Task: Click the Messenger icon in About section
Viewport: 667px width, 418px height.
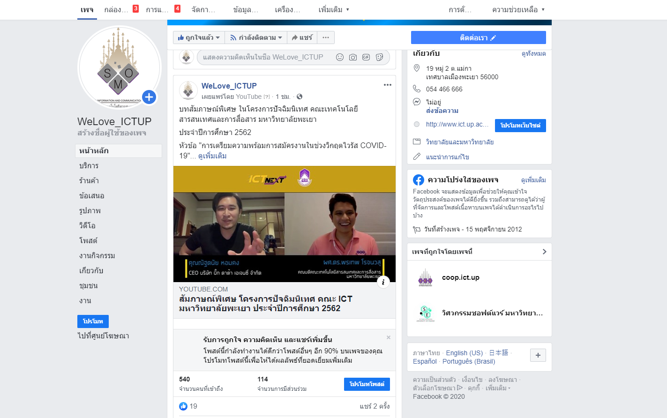Action: 417,102
